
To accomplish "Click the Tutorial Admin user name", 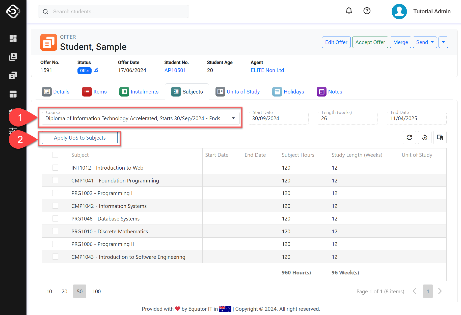I will tap(432, 11).
